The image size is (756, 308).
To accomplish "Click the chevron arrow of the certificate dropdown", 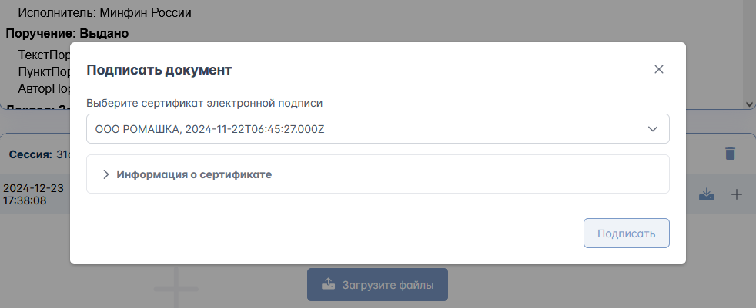I will pyautogui.click(x=653, y=129).
